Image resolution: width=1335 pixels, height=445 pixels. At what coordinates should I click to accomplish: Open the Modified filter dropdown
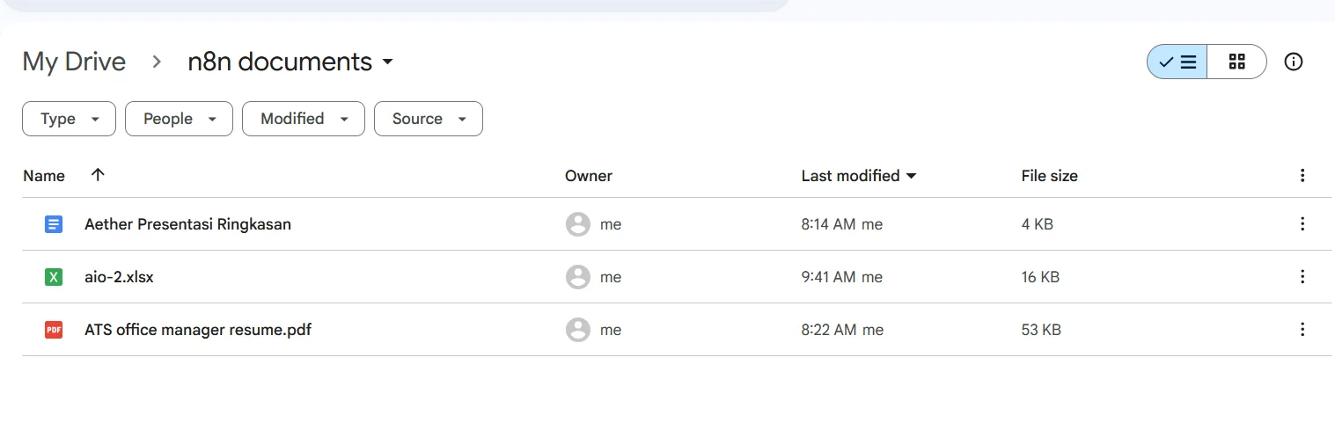pyautogui.click(x=303, y=119)
